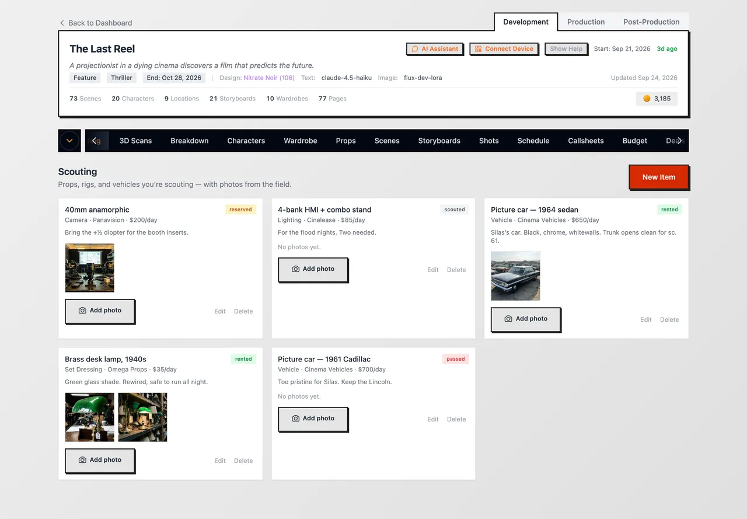Click camera icon on 4-bank HMI Add photo
Screen dimensions: 747x519
tap(295, 269)
